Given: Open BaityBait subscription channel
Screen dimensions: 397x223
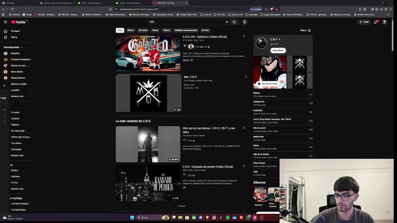Looking at the screenshot, I should click(x=15, y=53).
